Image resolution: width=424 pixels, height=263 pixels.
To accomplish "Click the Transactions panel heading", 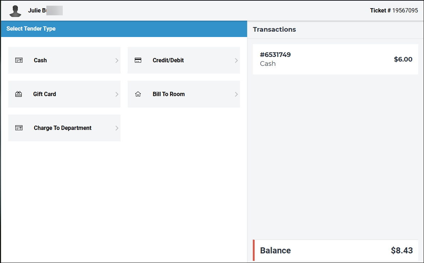I will tap(274, 30).
